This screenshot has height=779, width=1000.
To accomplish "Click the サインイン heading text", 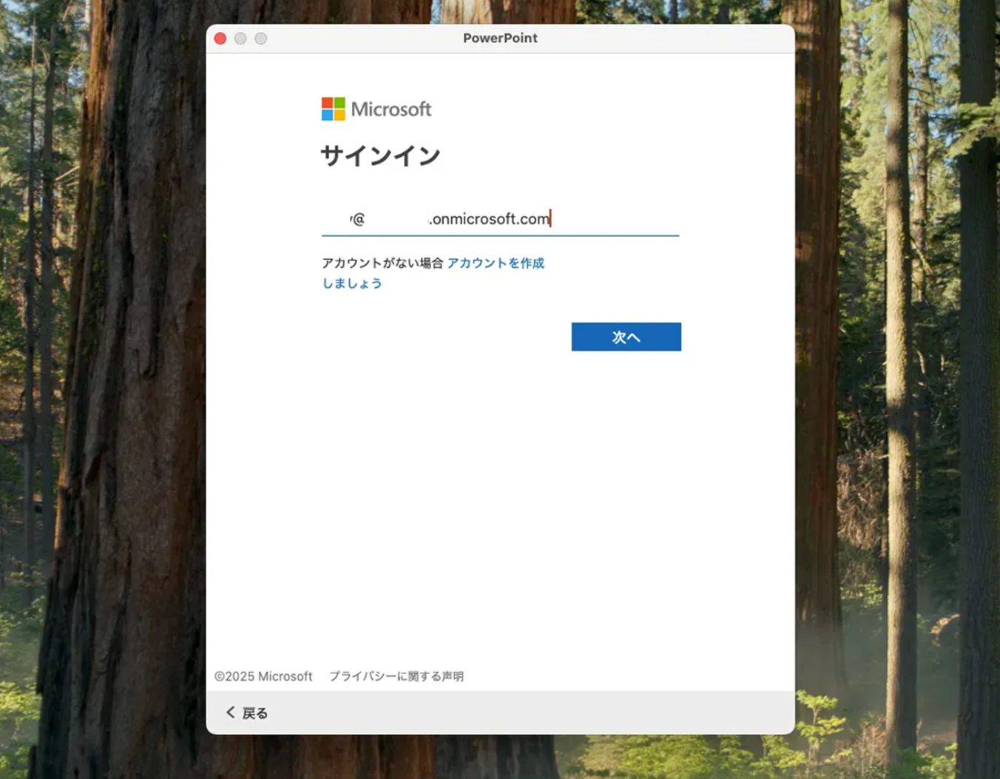I will [x=380, y=156].
